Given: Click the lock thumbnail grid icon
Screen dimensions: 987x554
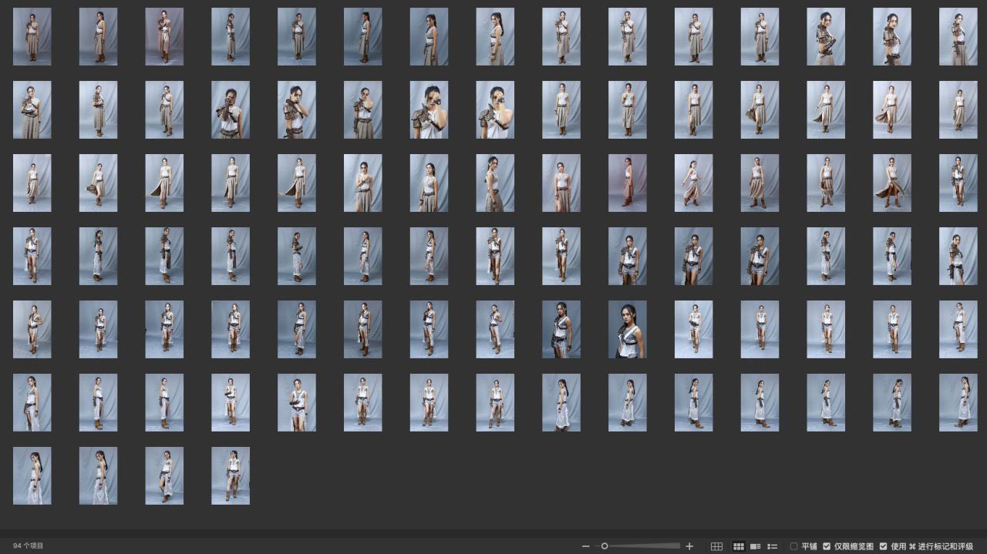Looking at the screenshot, I should coord(716,546).
